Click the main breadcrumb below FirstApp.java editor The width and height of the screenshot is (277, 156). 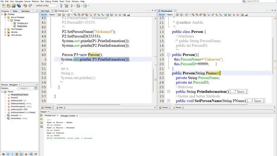click(x=61, y=107)
